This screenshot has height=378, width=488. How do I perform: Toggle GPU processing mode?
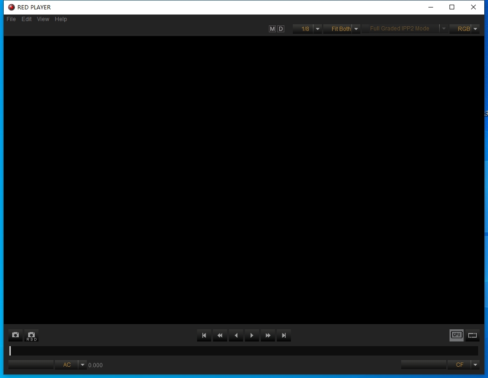pyautogui.click(x=456, y=335)
